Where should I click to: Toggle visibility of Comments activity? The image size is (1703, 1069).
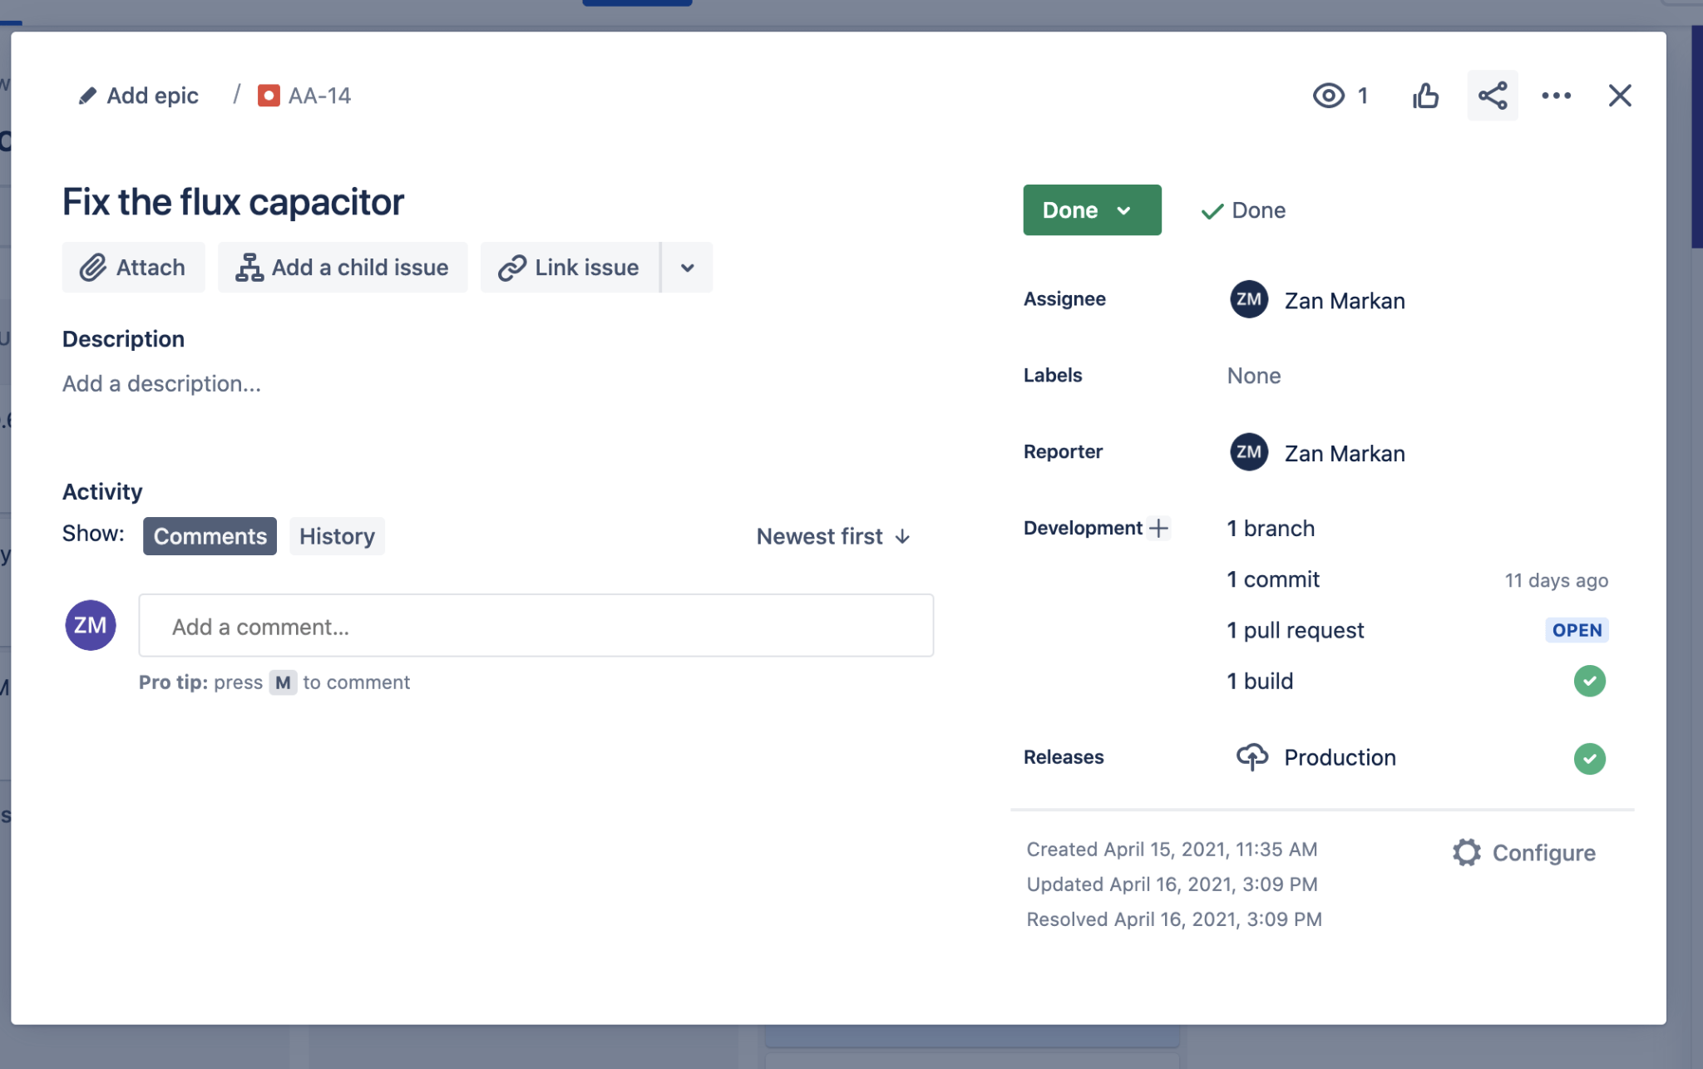point(210,535)
